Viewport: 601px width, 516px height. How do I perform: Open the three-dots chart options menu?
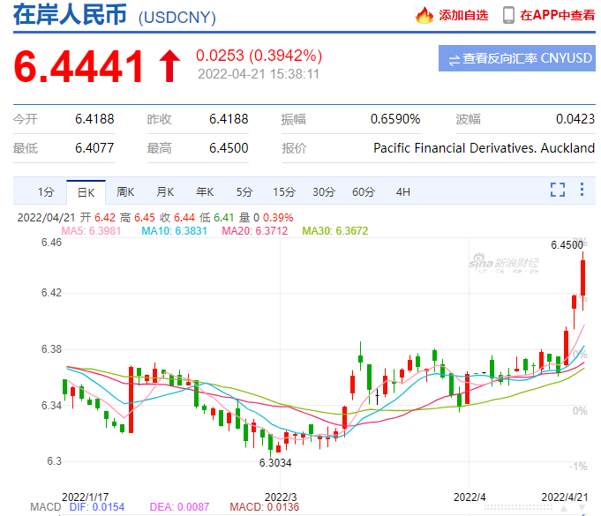click(582, 190)
